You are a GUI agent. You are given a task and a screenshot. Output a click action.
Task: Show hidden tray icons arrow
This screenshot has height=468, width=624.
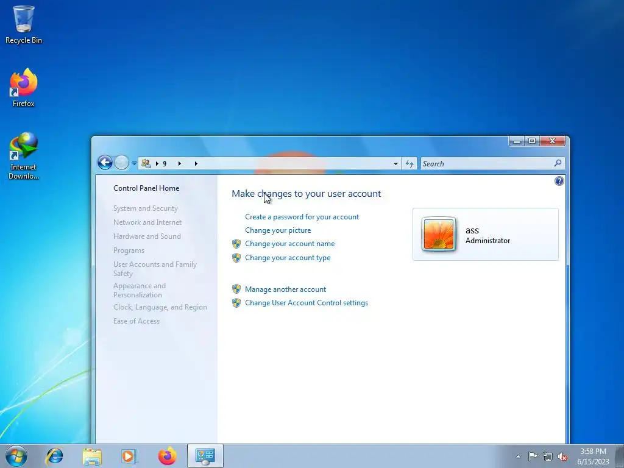click(518, 456)
